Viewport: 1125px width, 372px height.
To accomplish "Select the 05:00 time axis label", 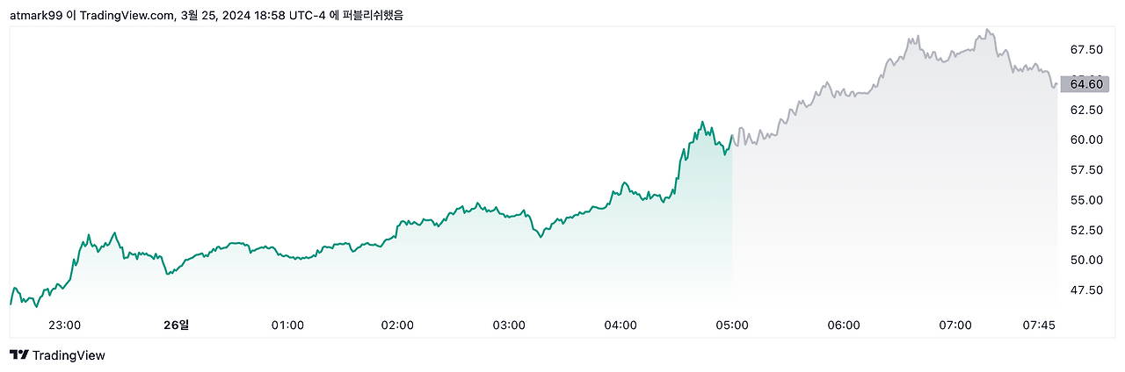I will coord(732,325).
